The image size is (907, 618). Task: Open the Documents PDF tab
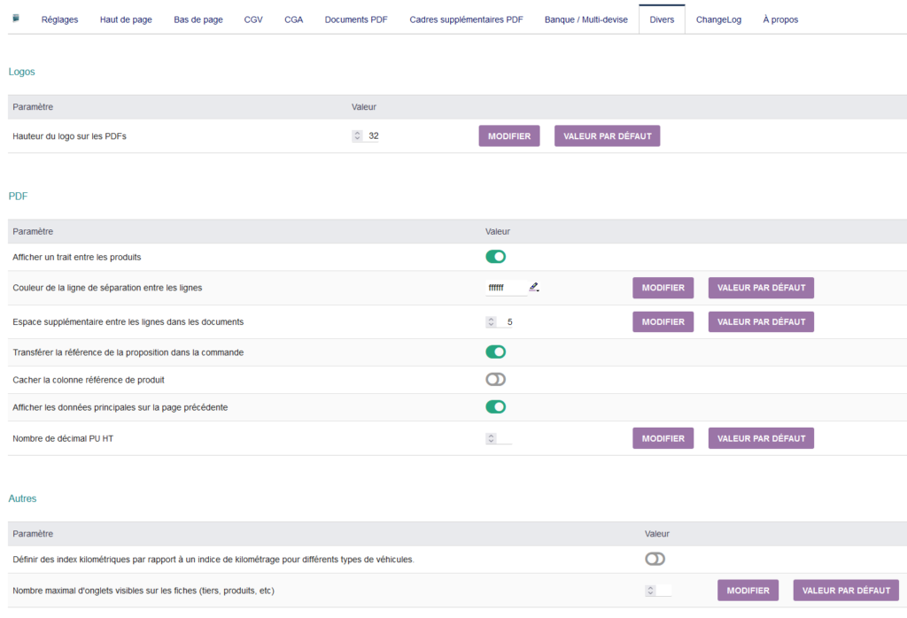pyautogui.click(x=356, y=19)
